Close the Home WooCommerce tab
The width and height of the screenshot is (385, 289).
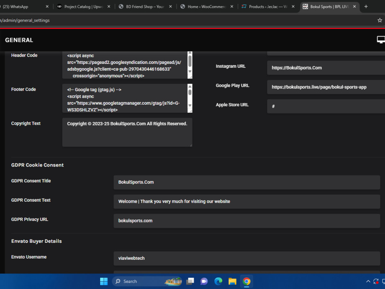(x=232, y=7)
